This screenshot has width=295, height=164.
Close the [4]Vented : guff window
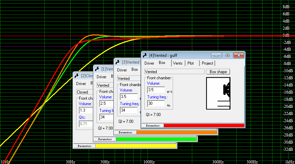coord(239,55)
